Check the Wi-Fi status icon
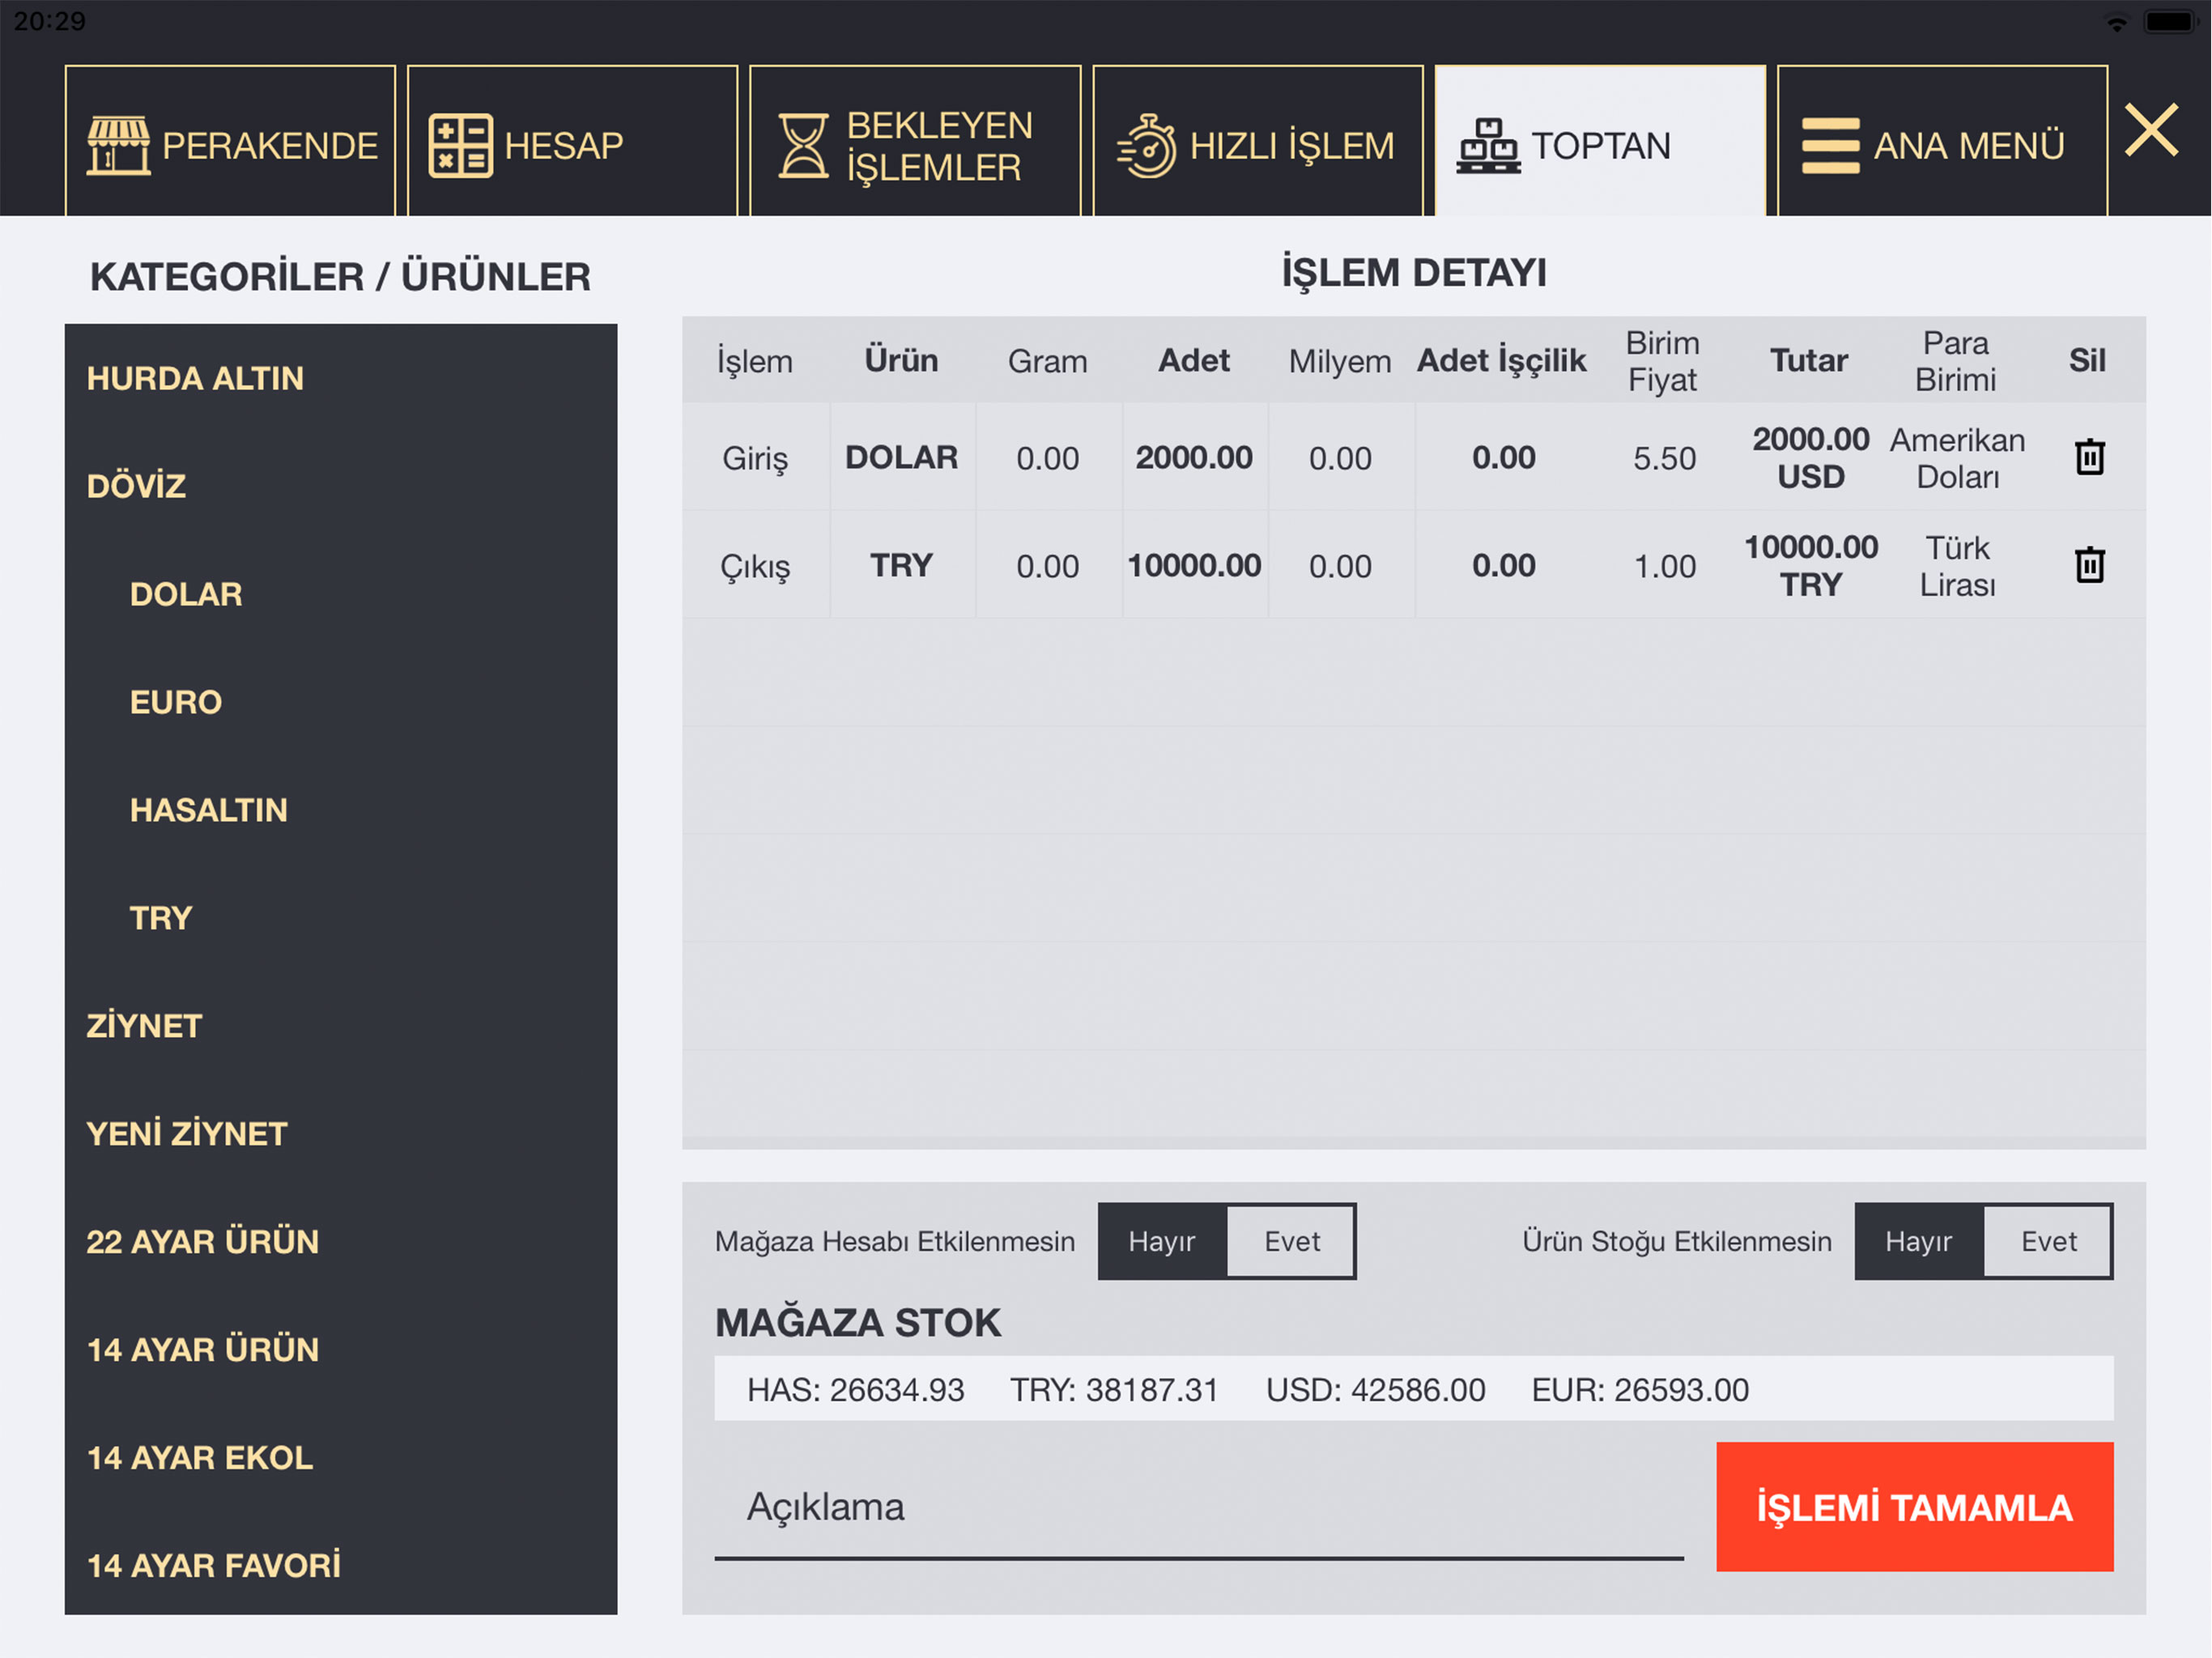The image size is (2212, 1658). point(2116,22)
